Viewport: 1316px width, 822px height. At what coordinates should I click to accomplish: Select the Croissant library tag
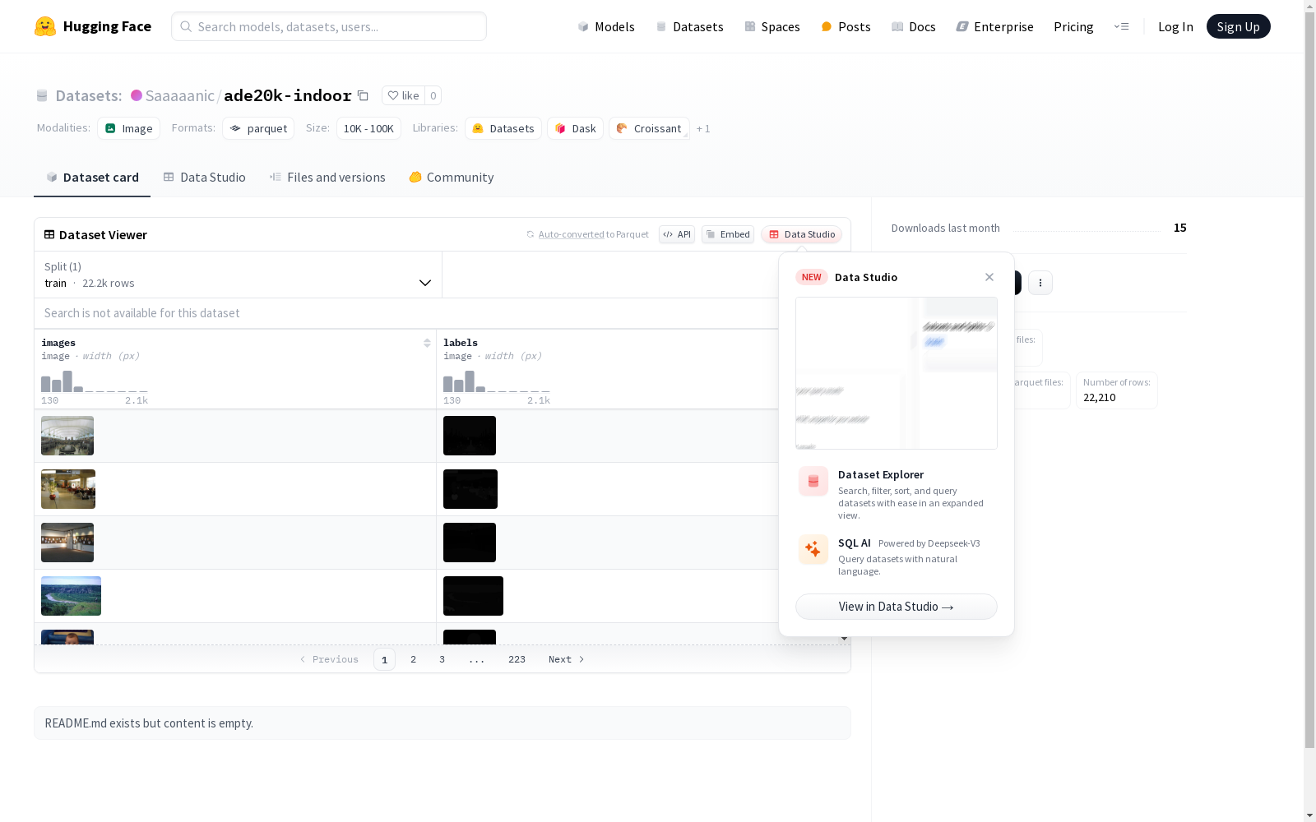coord(649,128)
